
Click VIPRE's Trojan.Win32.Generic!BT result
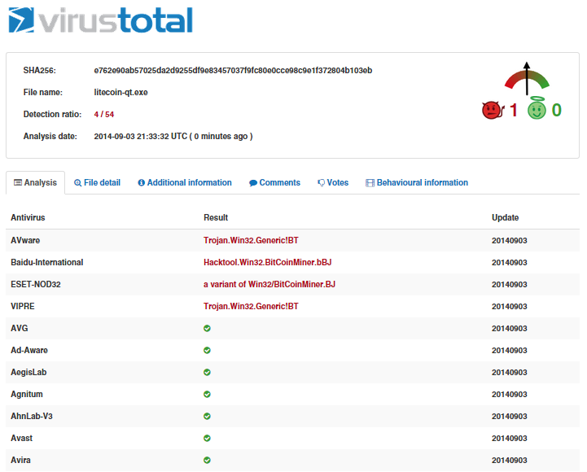tap(252, 306)
